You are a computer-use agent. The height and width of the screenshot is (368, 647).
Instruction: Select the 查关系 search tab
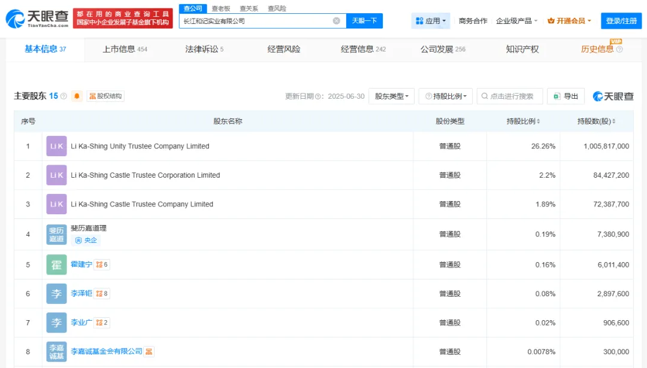click(249, 8)
